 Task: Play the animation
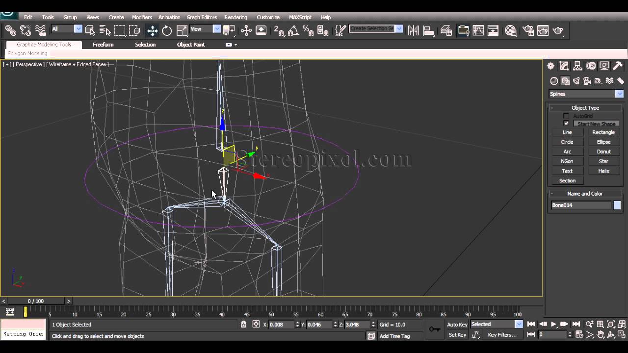coord(553,324)
